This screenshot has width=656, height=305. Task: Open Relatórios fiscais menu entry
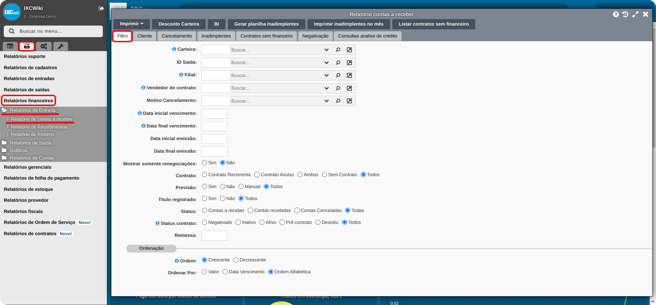(23, 211)
